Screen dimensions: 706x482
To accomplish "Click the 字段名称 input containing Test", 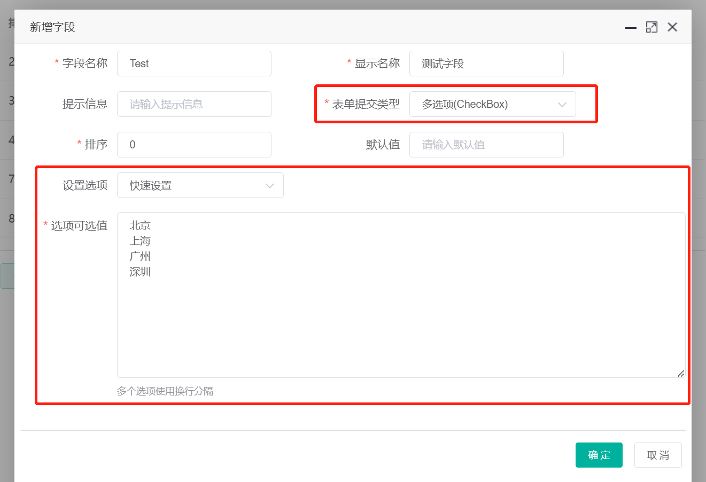I will [x=194, y=64].
